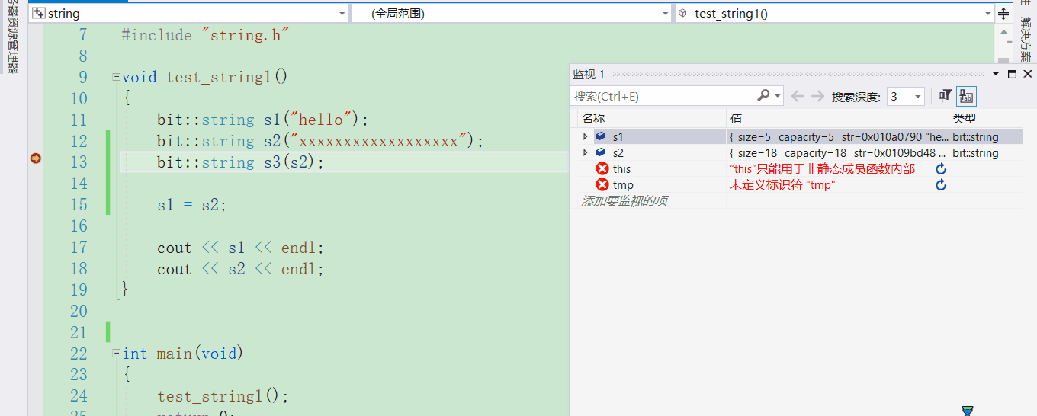The image size is (1037, 416).
Task: Expand the s2 watch entry
Action: tap(585, 153)
